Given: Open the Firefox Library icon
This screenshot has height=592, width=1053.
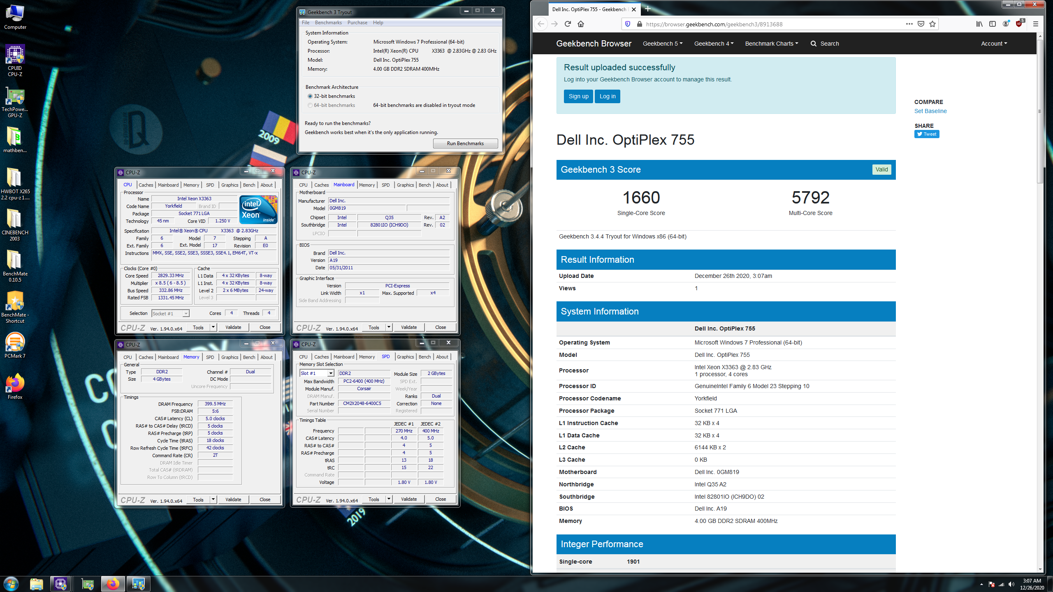Looking at the screenshot, I should coord(979,24).
